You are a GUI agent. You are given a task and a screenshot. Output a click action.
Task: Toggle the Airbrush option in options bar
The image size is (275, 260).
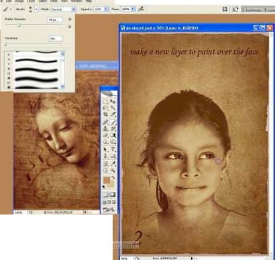point(141,9)
